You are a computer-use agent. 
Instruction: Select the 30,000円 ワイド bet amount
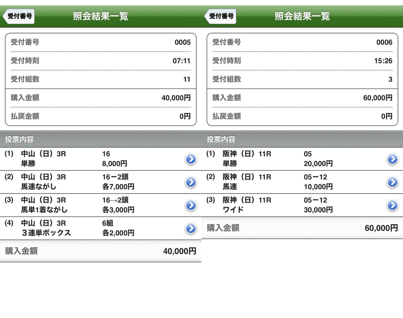318,210
